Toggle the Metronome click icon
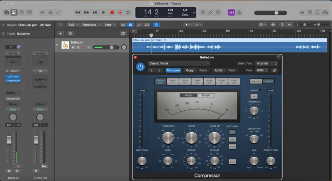Image resolution: width=332 pixels, height=181 pixels. pyautogui.click(x=239, y=13)
